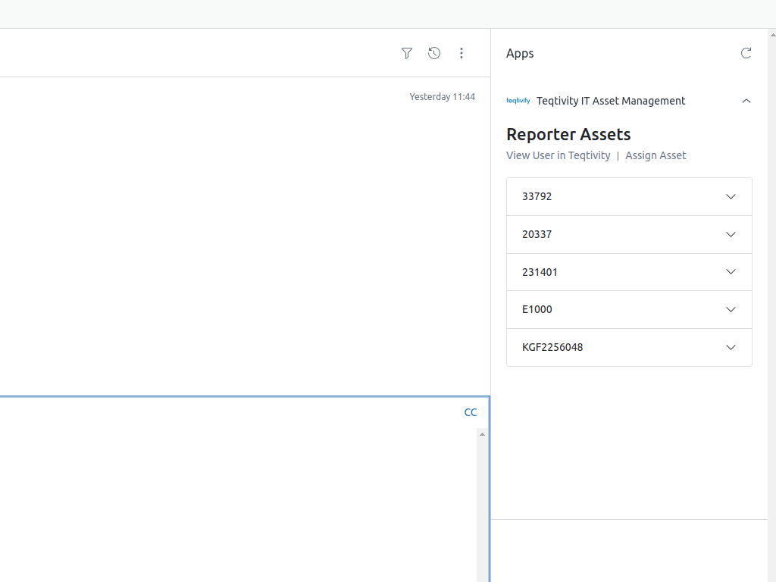Click the Apps panel header
This screenshot has width=776, height=582.
pyautogui.click(x=520, y=53)
